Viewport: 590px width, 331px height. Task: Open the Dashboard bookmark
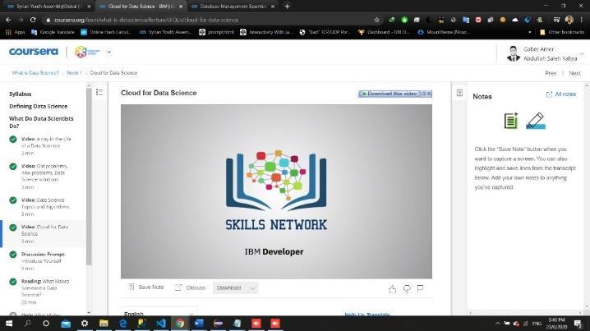[x=384, y=32]
